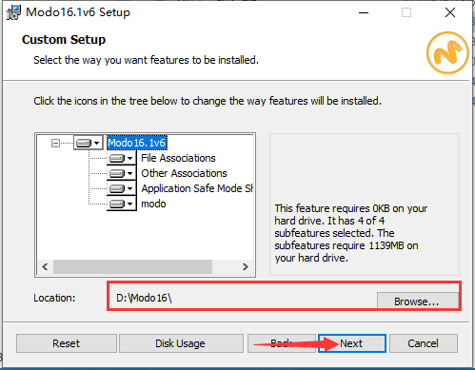Open the dropdown arrow beside File Associations
The image size is (475, 370).
(x=130, y=158)
